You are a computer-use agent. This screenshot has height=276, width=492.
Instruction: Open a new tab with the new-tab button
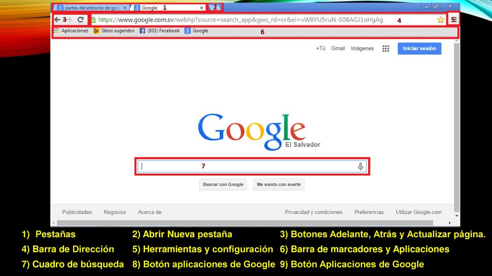(215, 7)
